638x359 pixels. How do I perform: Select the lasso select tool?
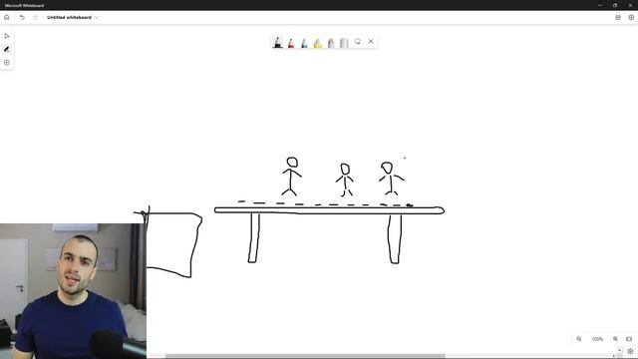(358, 42)
